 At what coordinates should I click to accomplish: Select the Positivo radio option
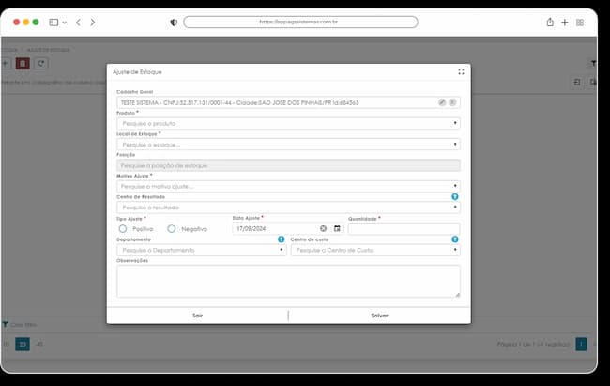click(123, 228)
